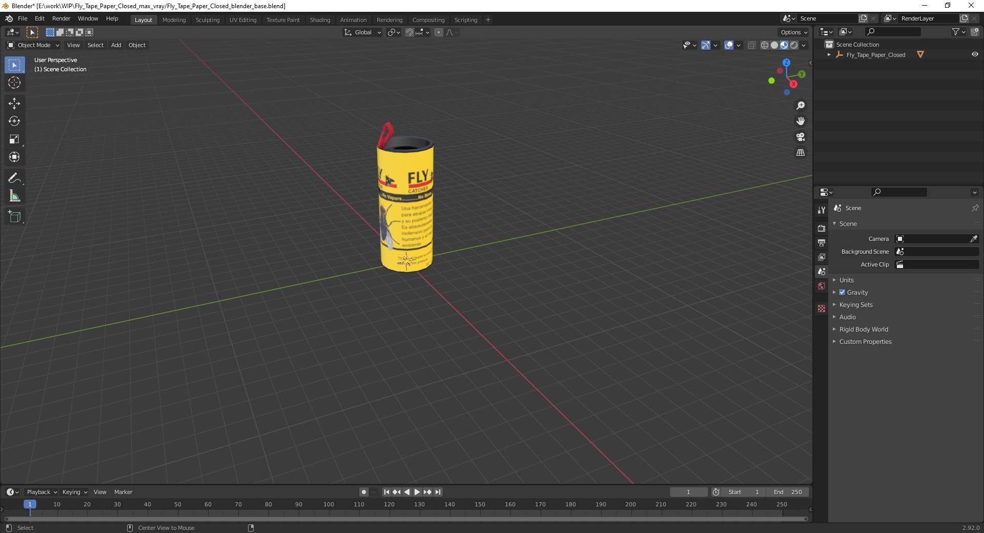Click the Start frame field
Image resolution: width=984 pixels, height=533 pixels.
click(x=744, y=492)
